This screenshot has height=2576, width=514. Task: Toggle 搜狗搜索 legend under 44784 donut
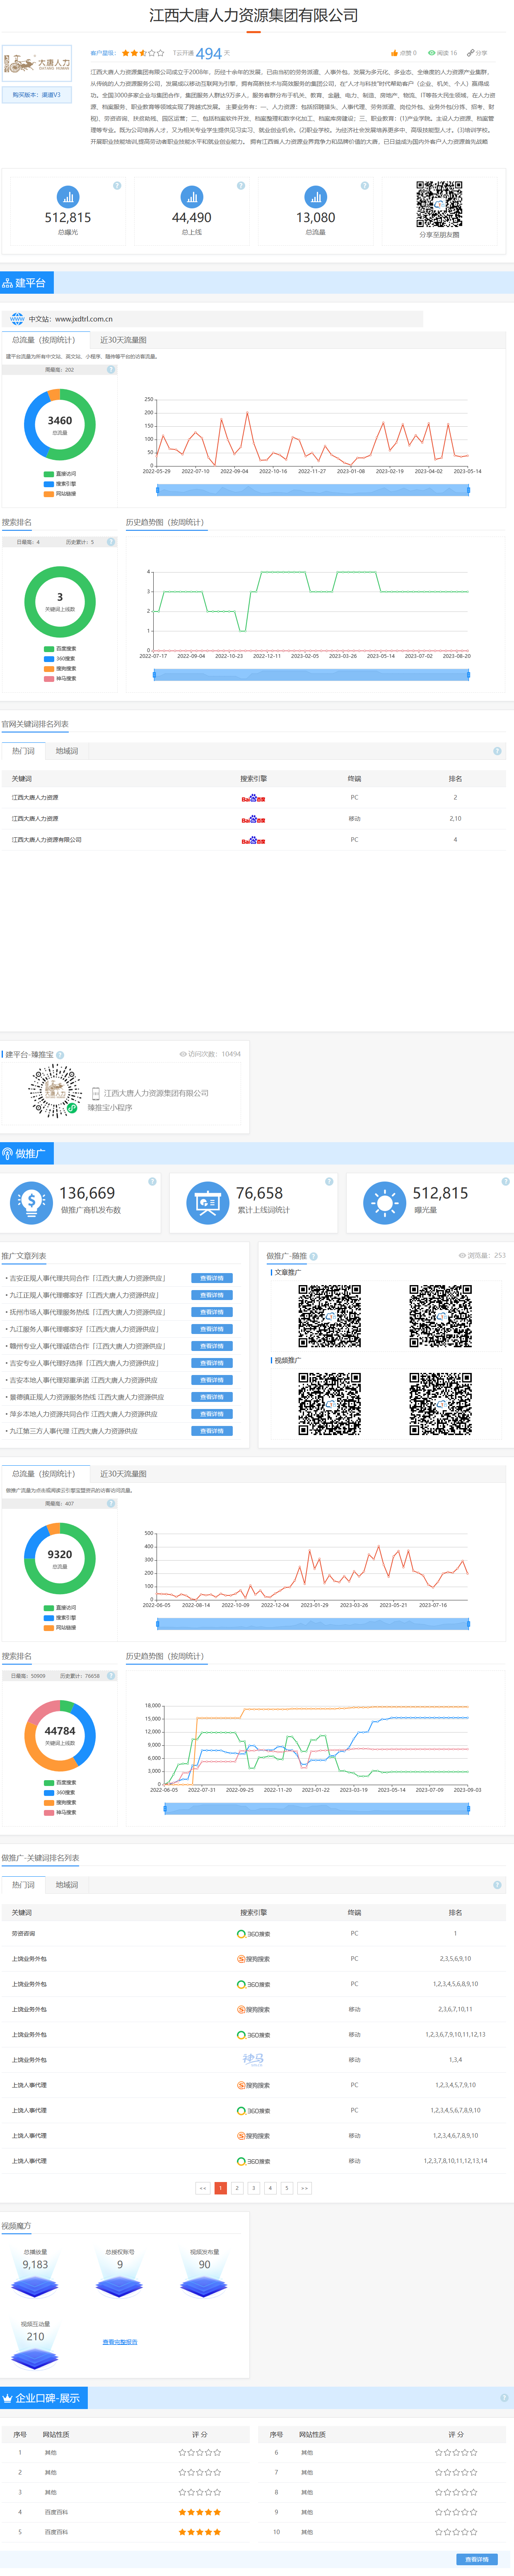(60, 1803)
